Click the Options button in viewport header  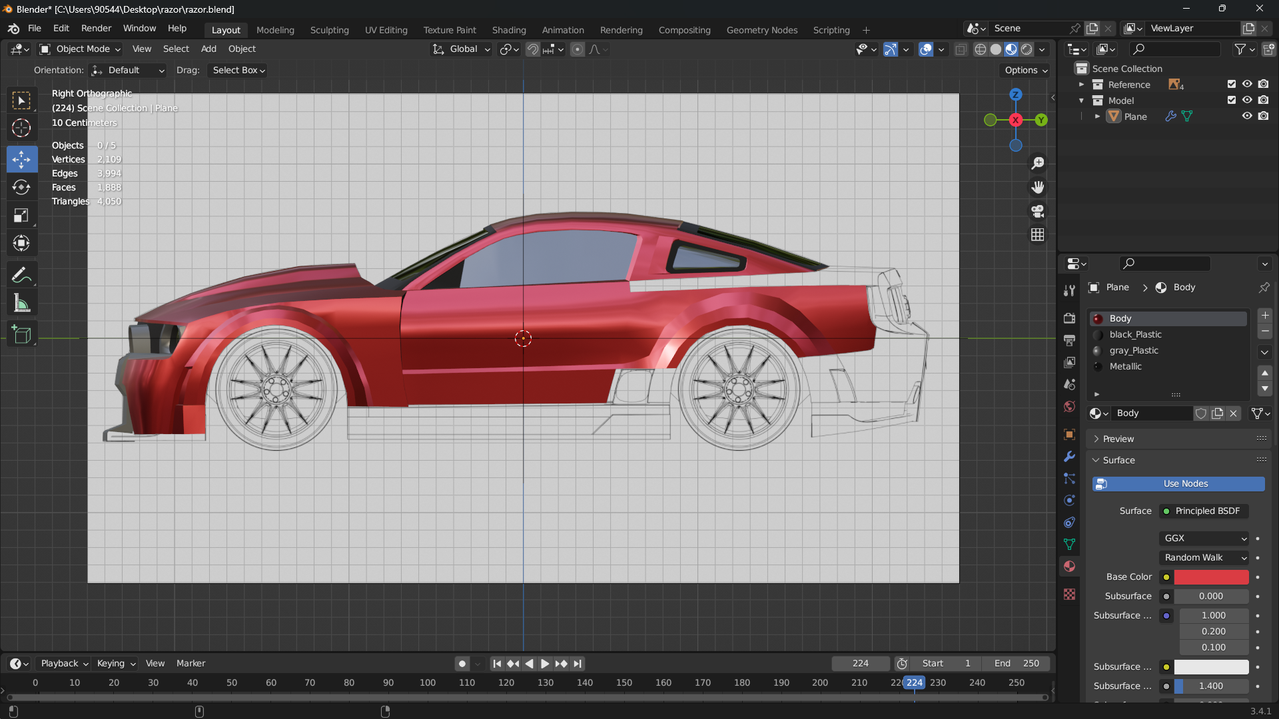(1026, 70)
